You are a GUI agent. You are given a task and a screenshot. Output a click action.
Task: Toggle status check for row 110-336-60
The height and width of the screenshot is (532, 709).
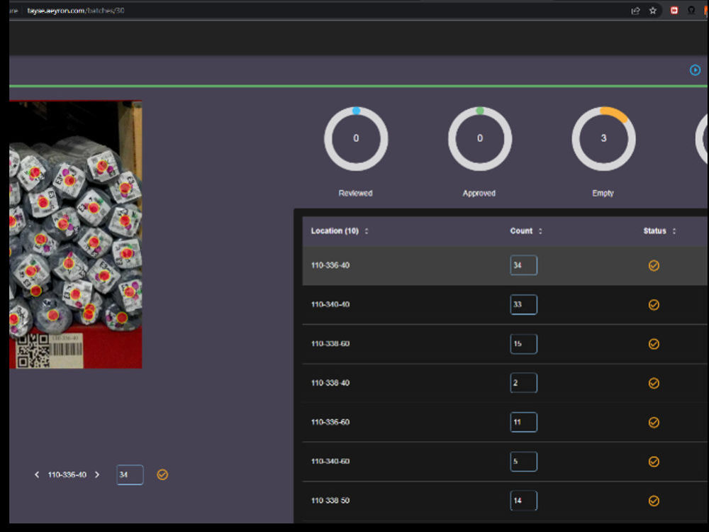654,423
